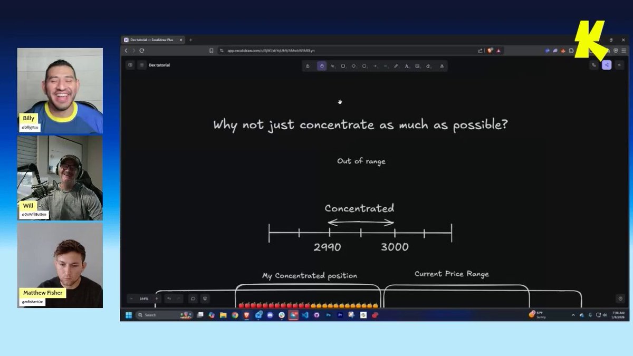
Task: Select the Diamond shape tool
Action: coord(353,66)
